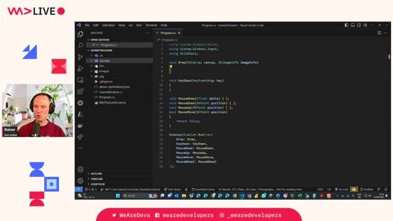393x221 pixels.
Task: Toggle panel layout icon in title bar
Action: [352, 25]
